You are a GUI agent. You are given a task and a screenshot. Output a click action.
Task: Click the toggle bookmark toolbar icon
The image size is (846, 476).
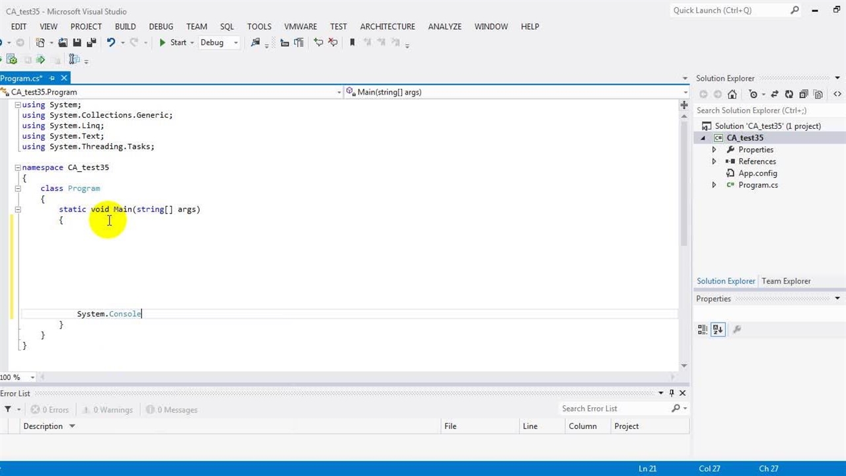click(352, 42)
